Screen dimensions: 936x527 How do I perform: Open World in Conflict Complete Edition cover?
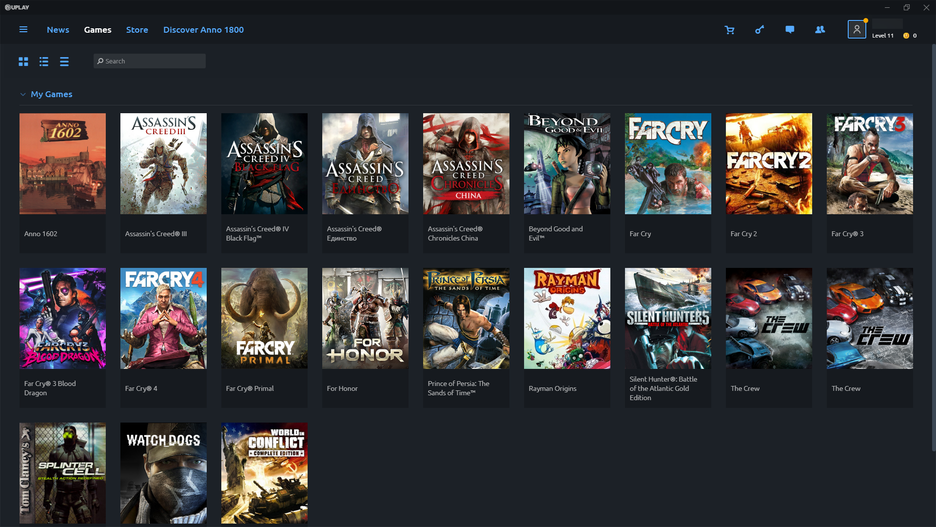(x=264, y=473)
